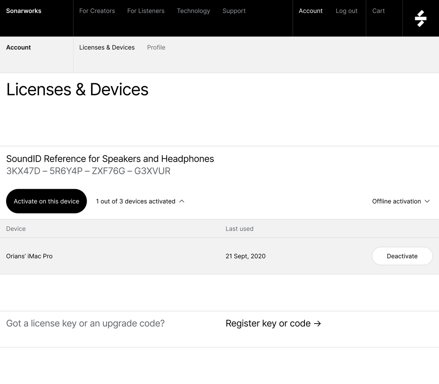Open the For Creators menu
Image resolution: width=439 pixels, height=384 pixels.
coord(97,11)
